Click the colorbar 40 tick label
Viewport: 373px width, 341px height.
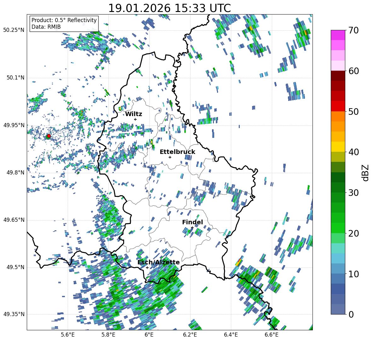pos(353,152)
